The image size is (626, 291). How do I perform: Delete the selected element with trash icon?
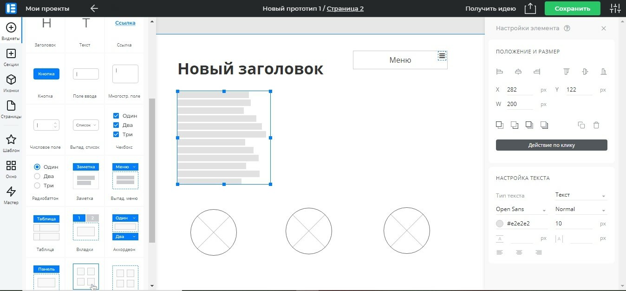pos(597,125)
